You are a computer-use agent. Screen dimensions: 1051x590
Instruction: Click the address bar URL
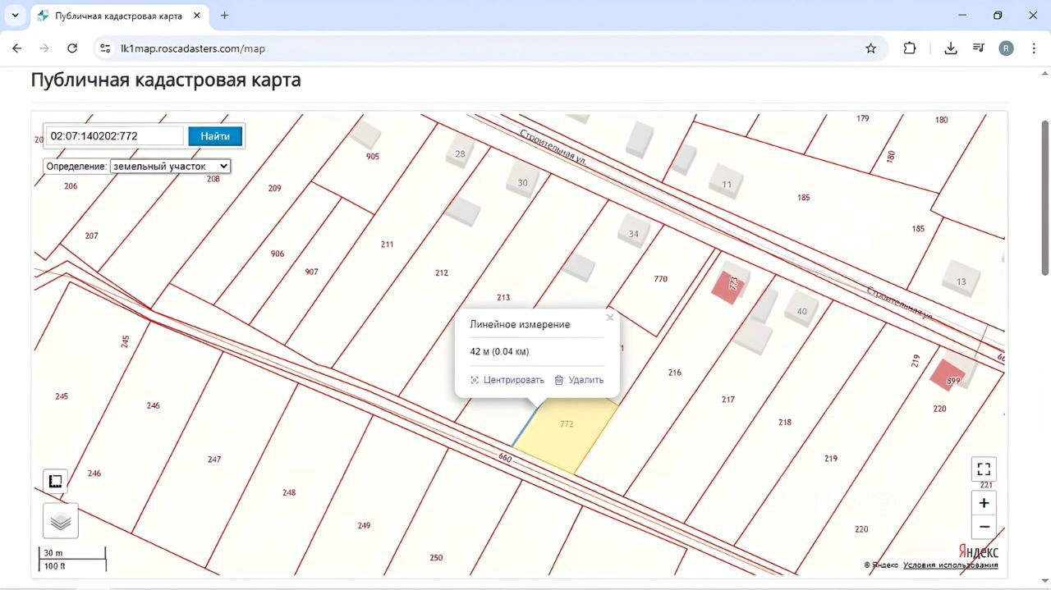point(193,48)
